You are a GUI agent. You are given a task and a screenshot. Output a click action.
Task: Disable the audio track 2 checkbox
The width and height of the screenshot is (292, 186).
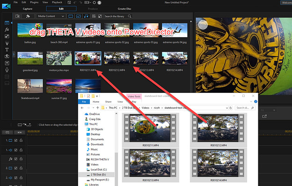16,178
